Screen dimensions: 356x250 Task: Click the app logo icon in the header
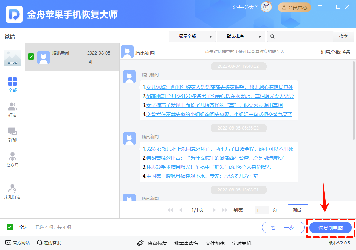14,14
